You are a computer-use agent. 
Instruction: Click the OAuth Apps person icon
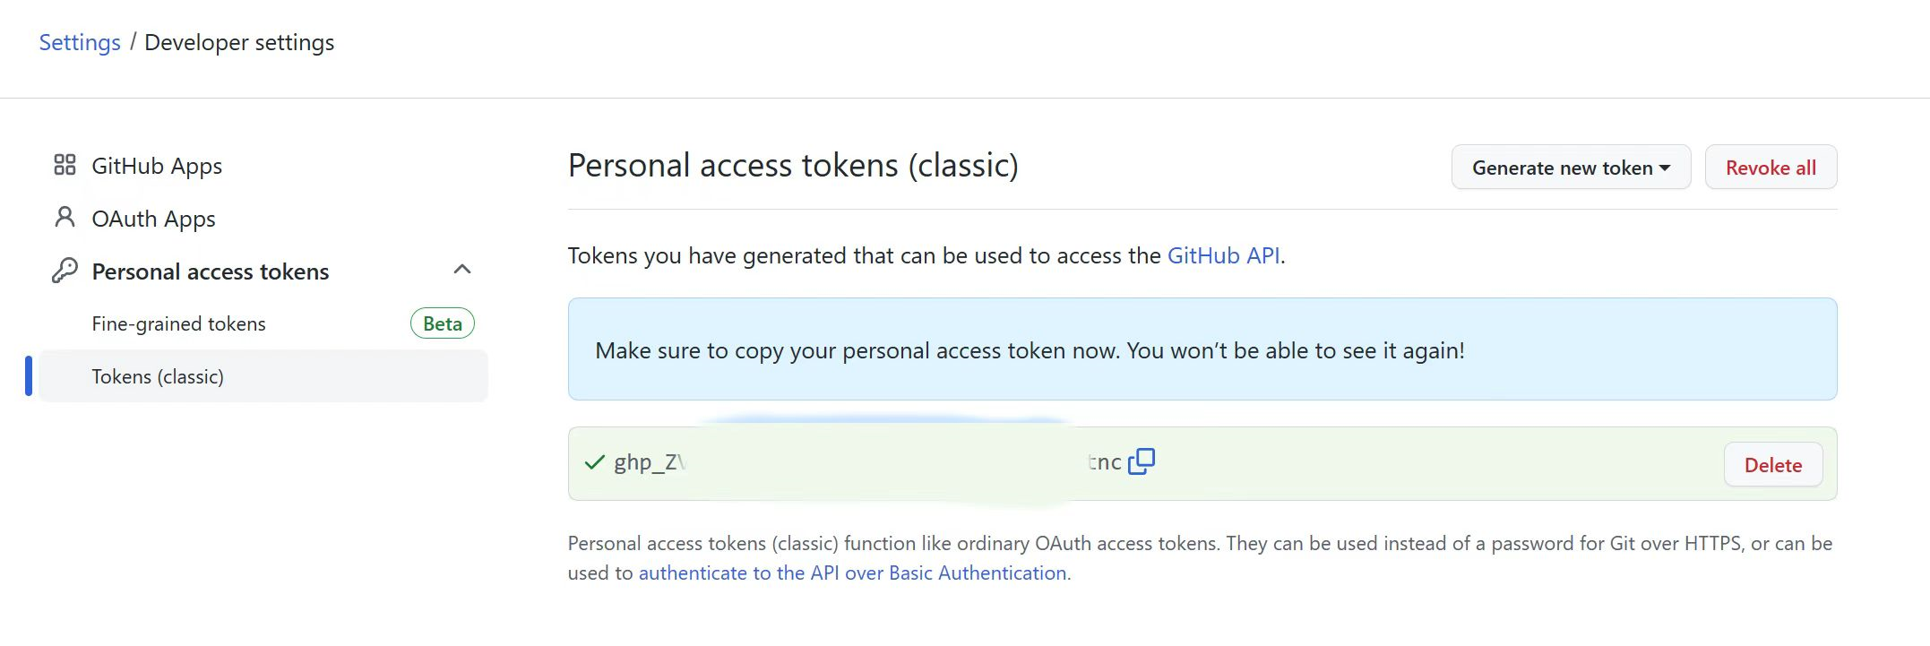(65, 218)
